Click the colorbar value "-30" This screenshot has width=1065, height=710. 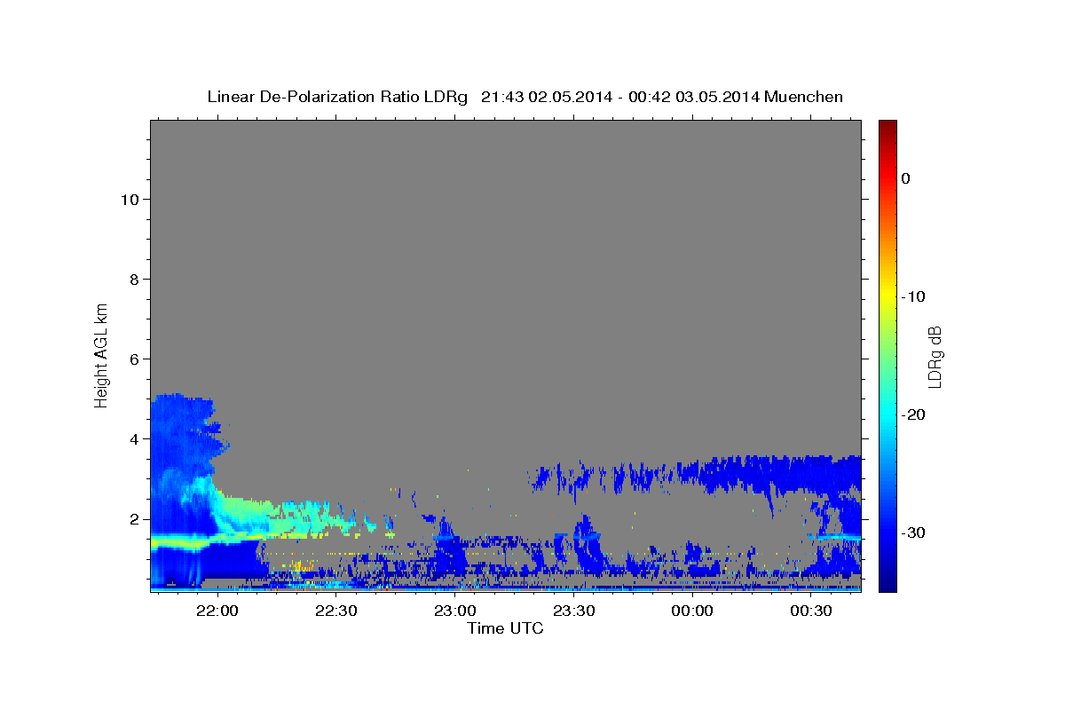click(914, 532)
